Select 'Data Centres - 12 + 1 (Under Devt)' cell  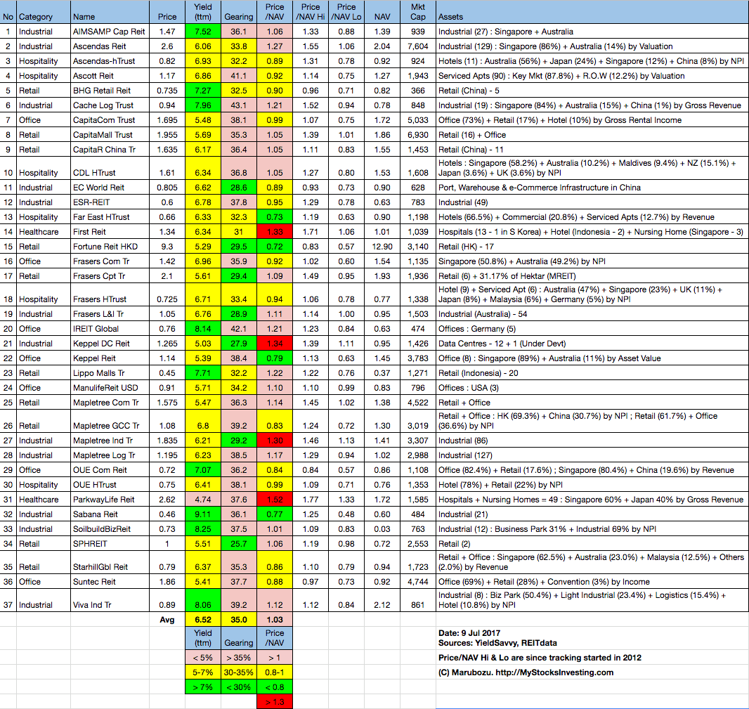(x=592, y=344)
